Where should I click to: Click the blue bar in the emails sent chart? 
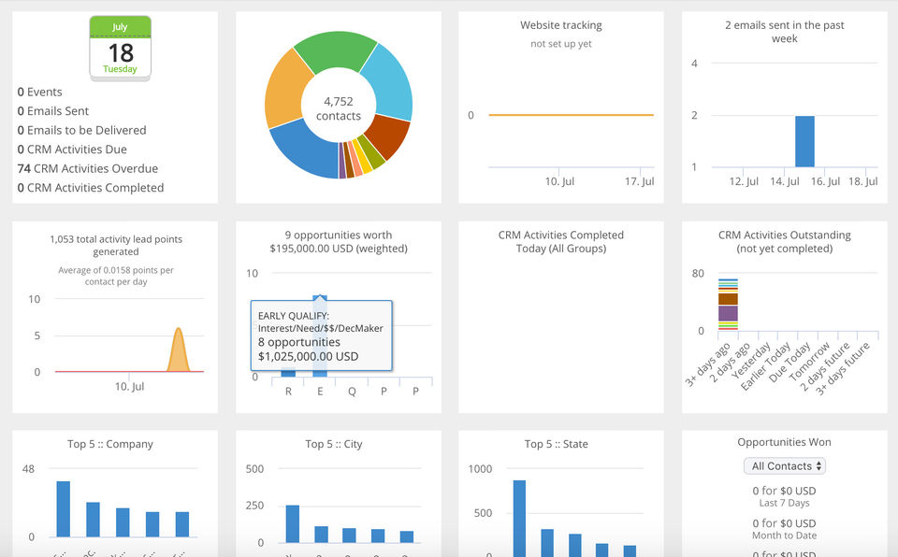[x=804, y=141]
